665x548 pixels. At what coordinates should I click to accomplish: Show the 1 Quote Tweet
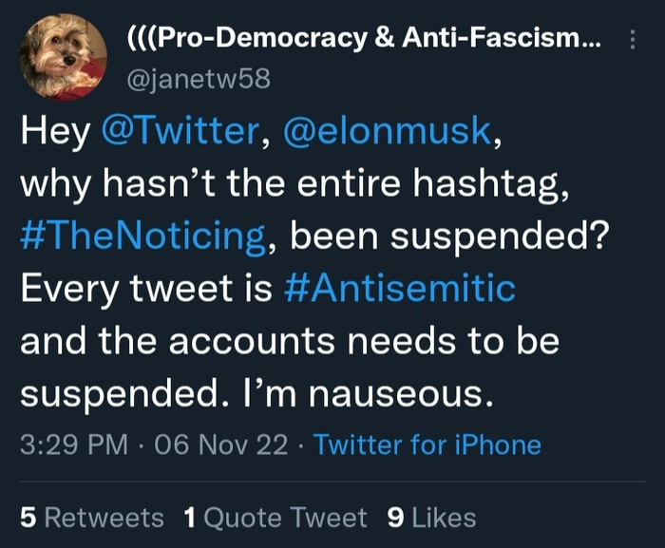275,517
